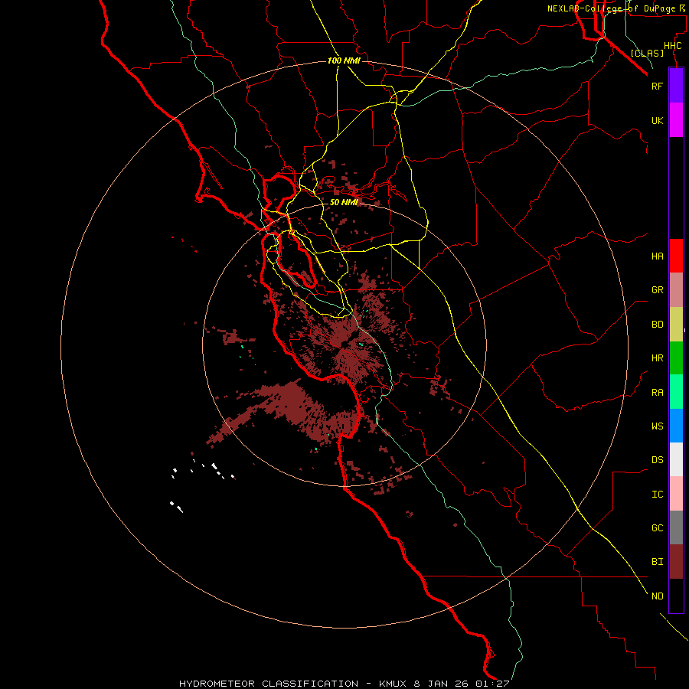Screen dimensions: 689x689
Task: Select the light pink IC legend swatch
Action: tap(676, 494)
